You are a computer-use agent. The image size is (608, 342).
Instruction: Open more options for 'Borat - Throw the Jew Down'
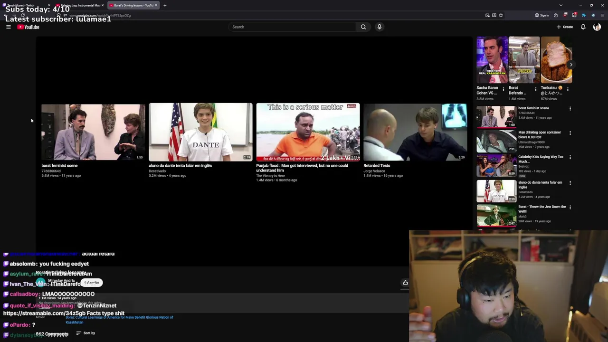[570, 208]
